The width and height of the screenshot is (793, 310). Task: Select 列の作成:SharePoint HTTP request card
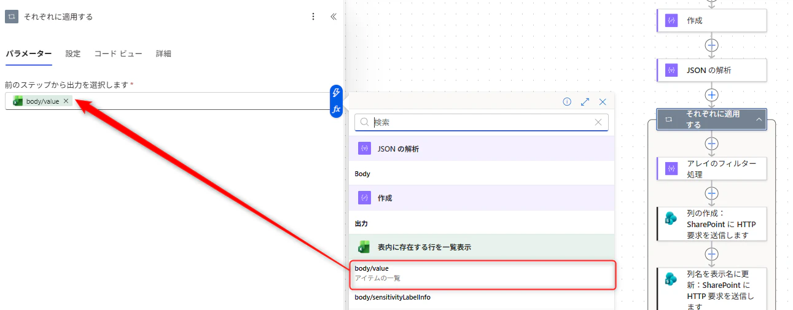(711, 223)
